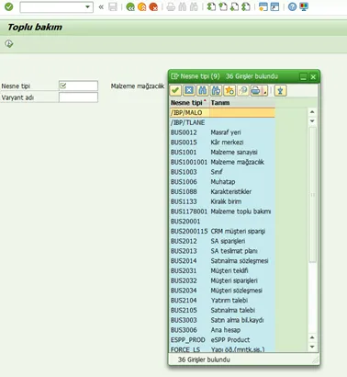This screenshot has width=347, height=377.
Task: Click the popup Find Next binoculars button
Action: pyautogui.click(x=216, y=90)
